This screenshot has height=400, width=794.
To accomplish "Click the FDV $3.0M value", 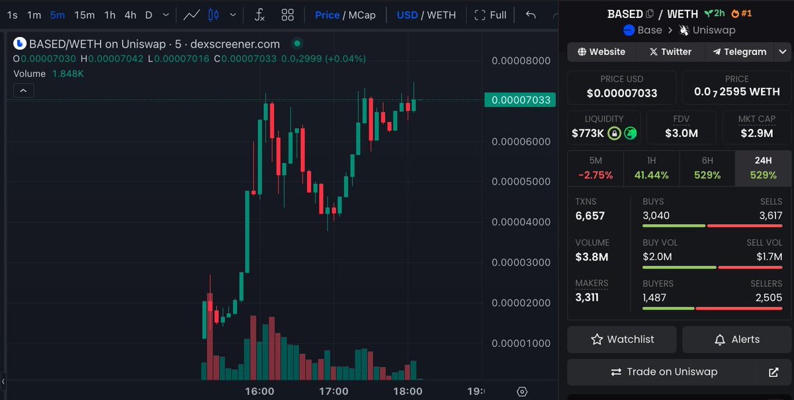I will point(682,133).
